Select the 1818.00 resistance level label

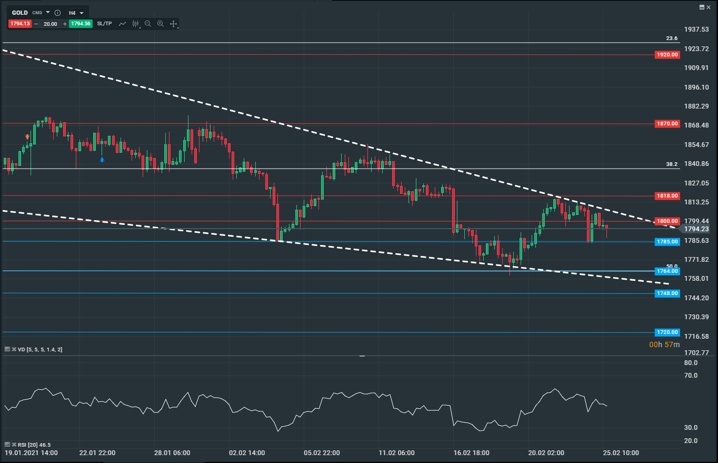click(667, 196)
